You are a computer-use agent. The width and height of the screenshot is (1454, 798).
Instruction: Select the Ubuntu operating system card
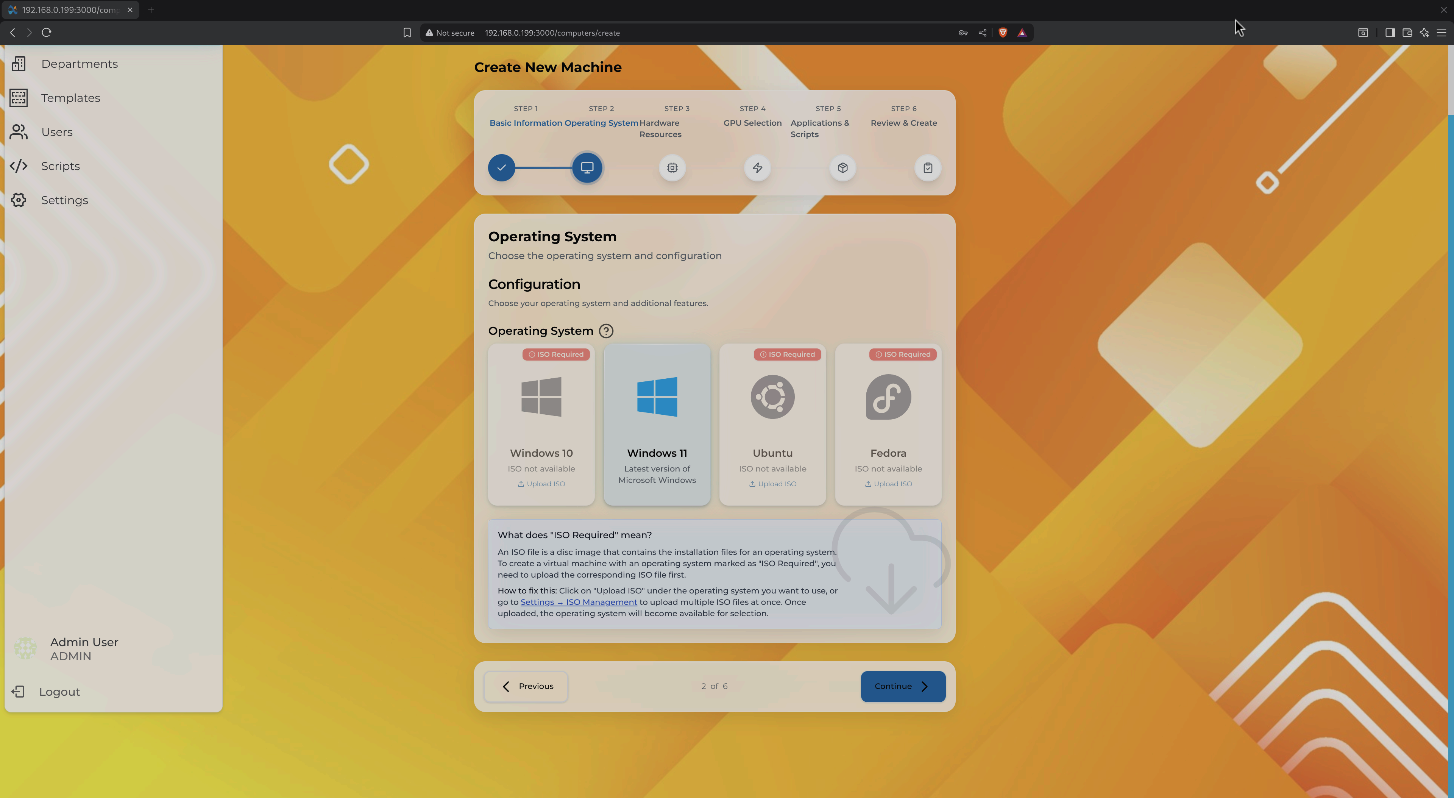(x=772, y=423)
